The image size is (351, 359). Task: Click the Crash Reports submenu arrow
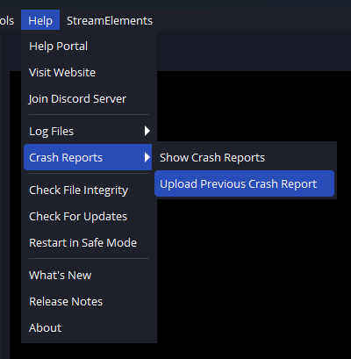pos(147,157)
